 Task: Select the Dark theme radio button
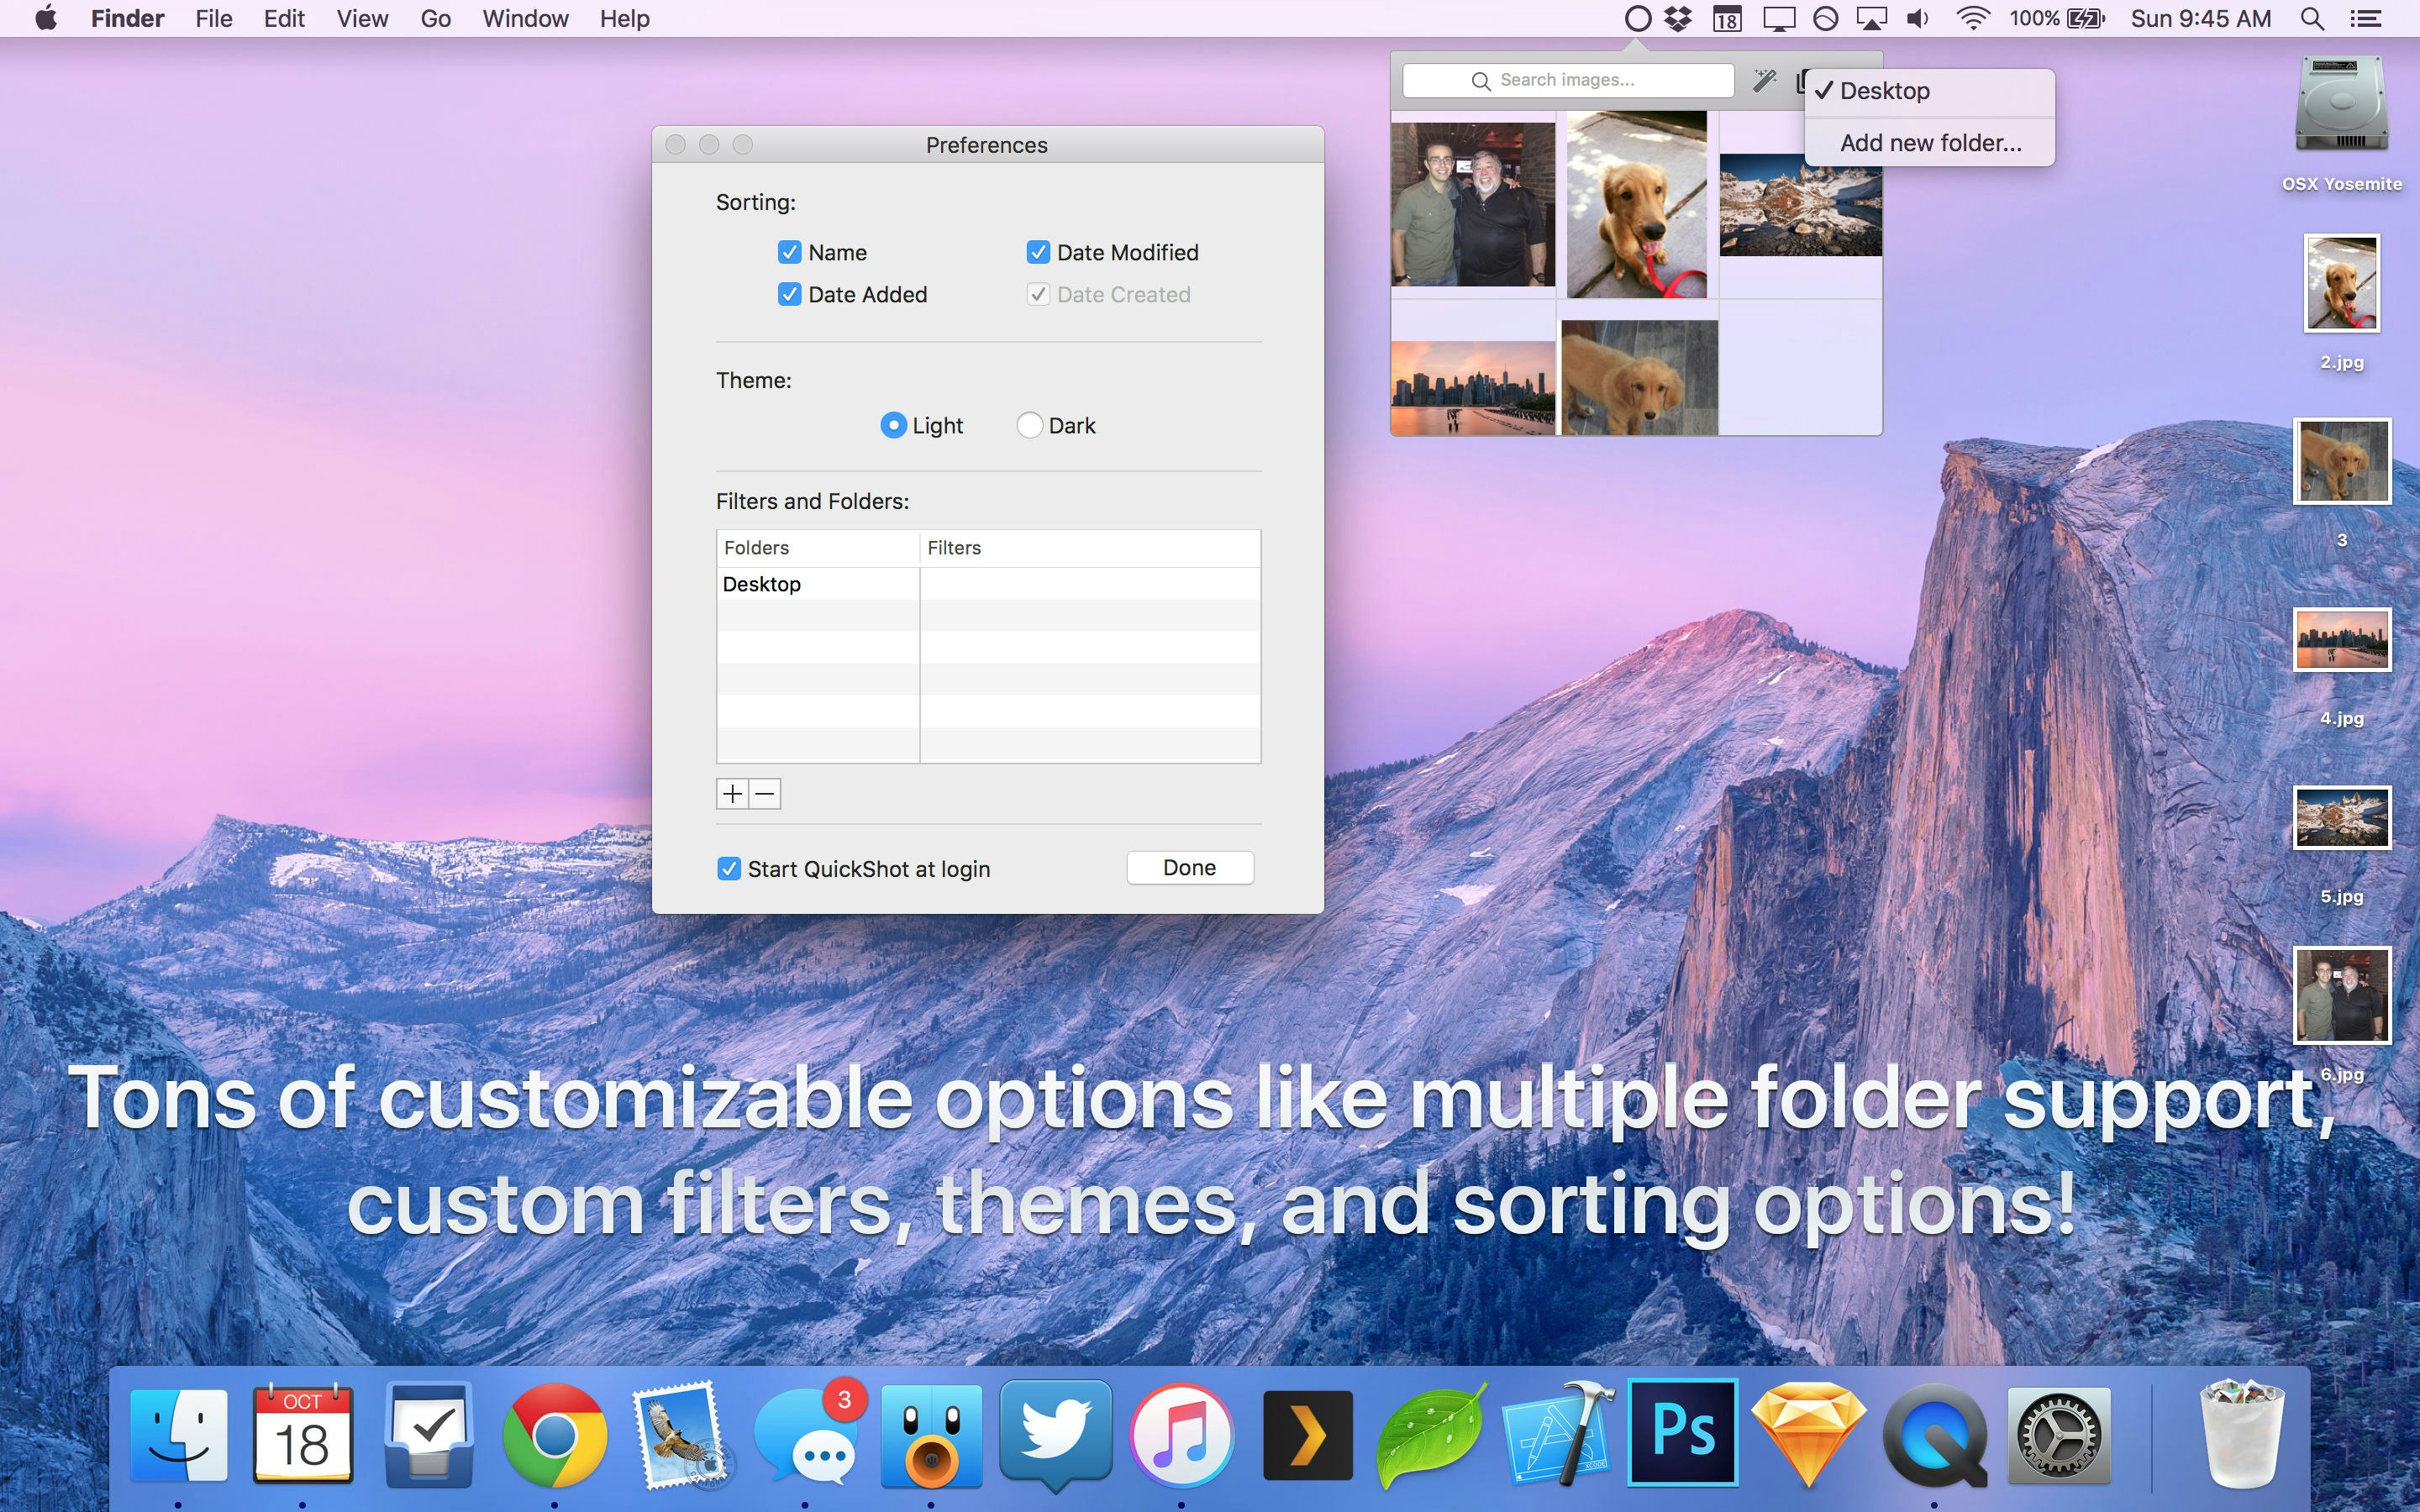pos(1029,426)
